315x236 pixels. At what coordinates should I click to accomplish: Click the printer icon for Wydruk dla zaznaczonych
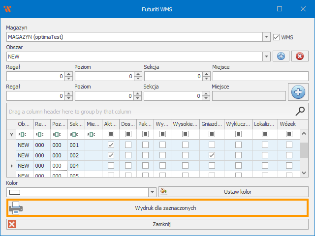[x=16, y=208]
